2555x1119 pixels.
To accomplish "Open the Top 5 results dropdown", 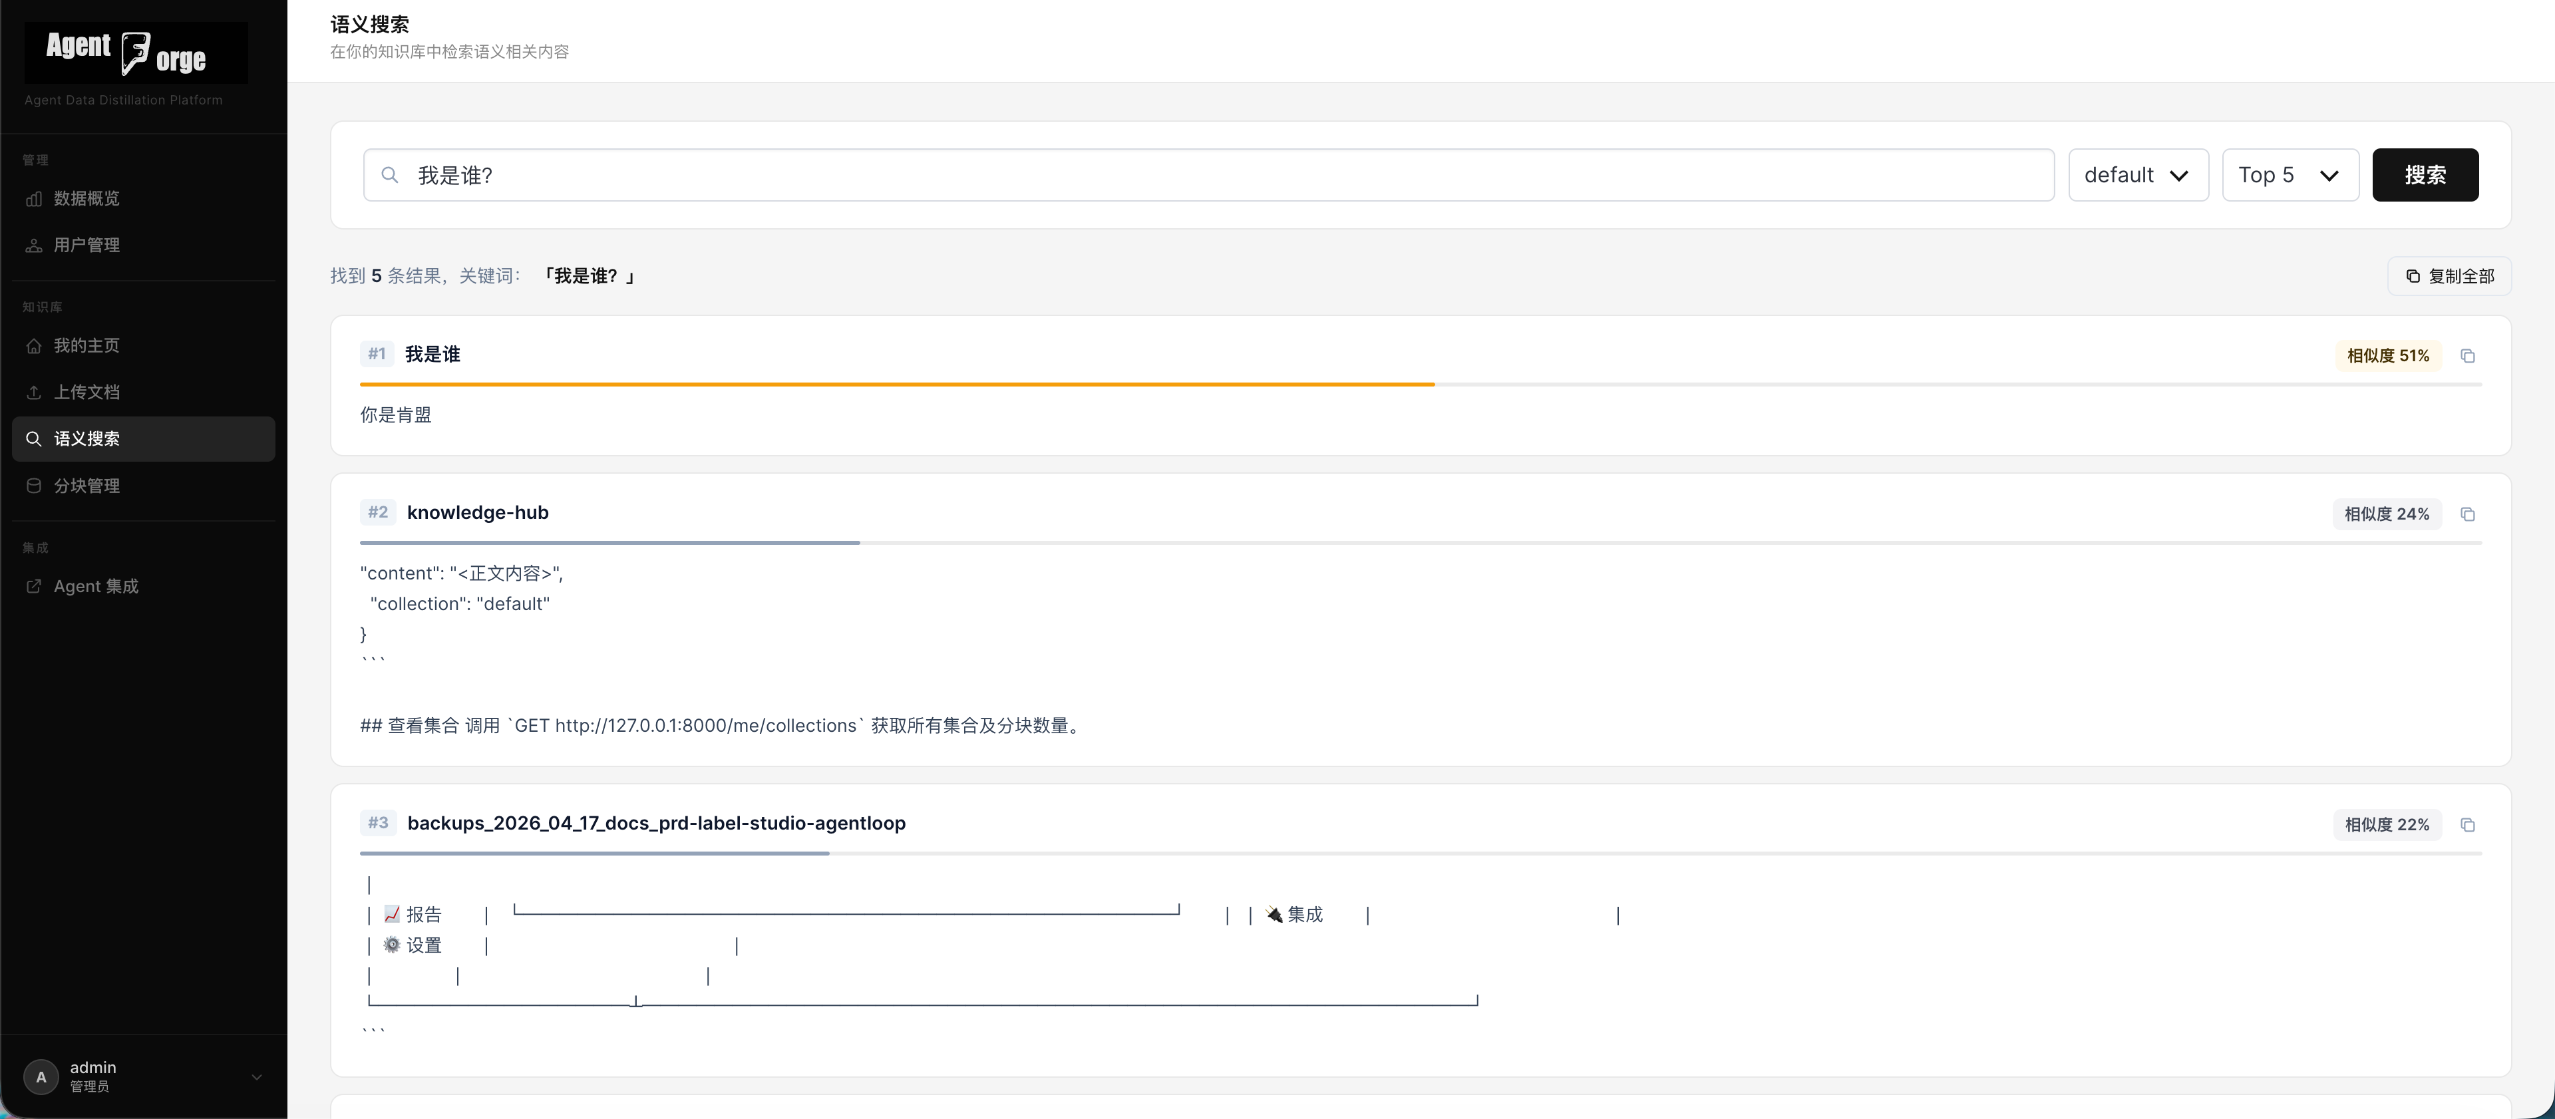I will tap(2290, 174).
